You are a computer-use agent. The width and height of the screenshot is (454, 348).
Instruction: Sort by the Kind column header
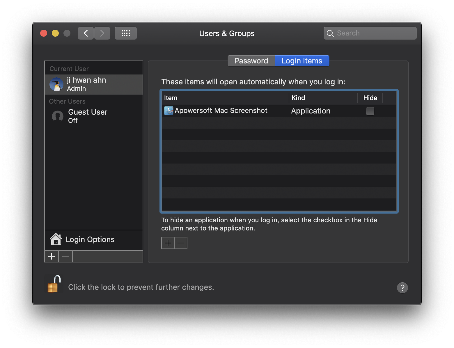323,98
